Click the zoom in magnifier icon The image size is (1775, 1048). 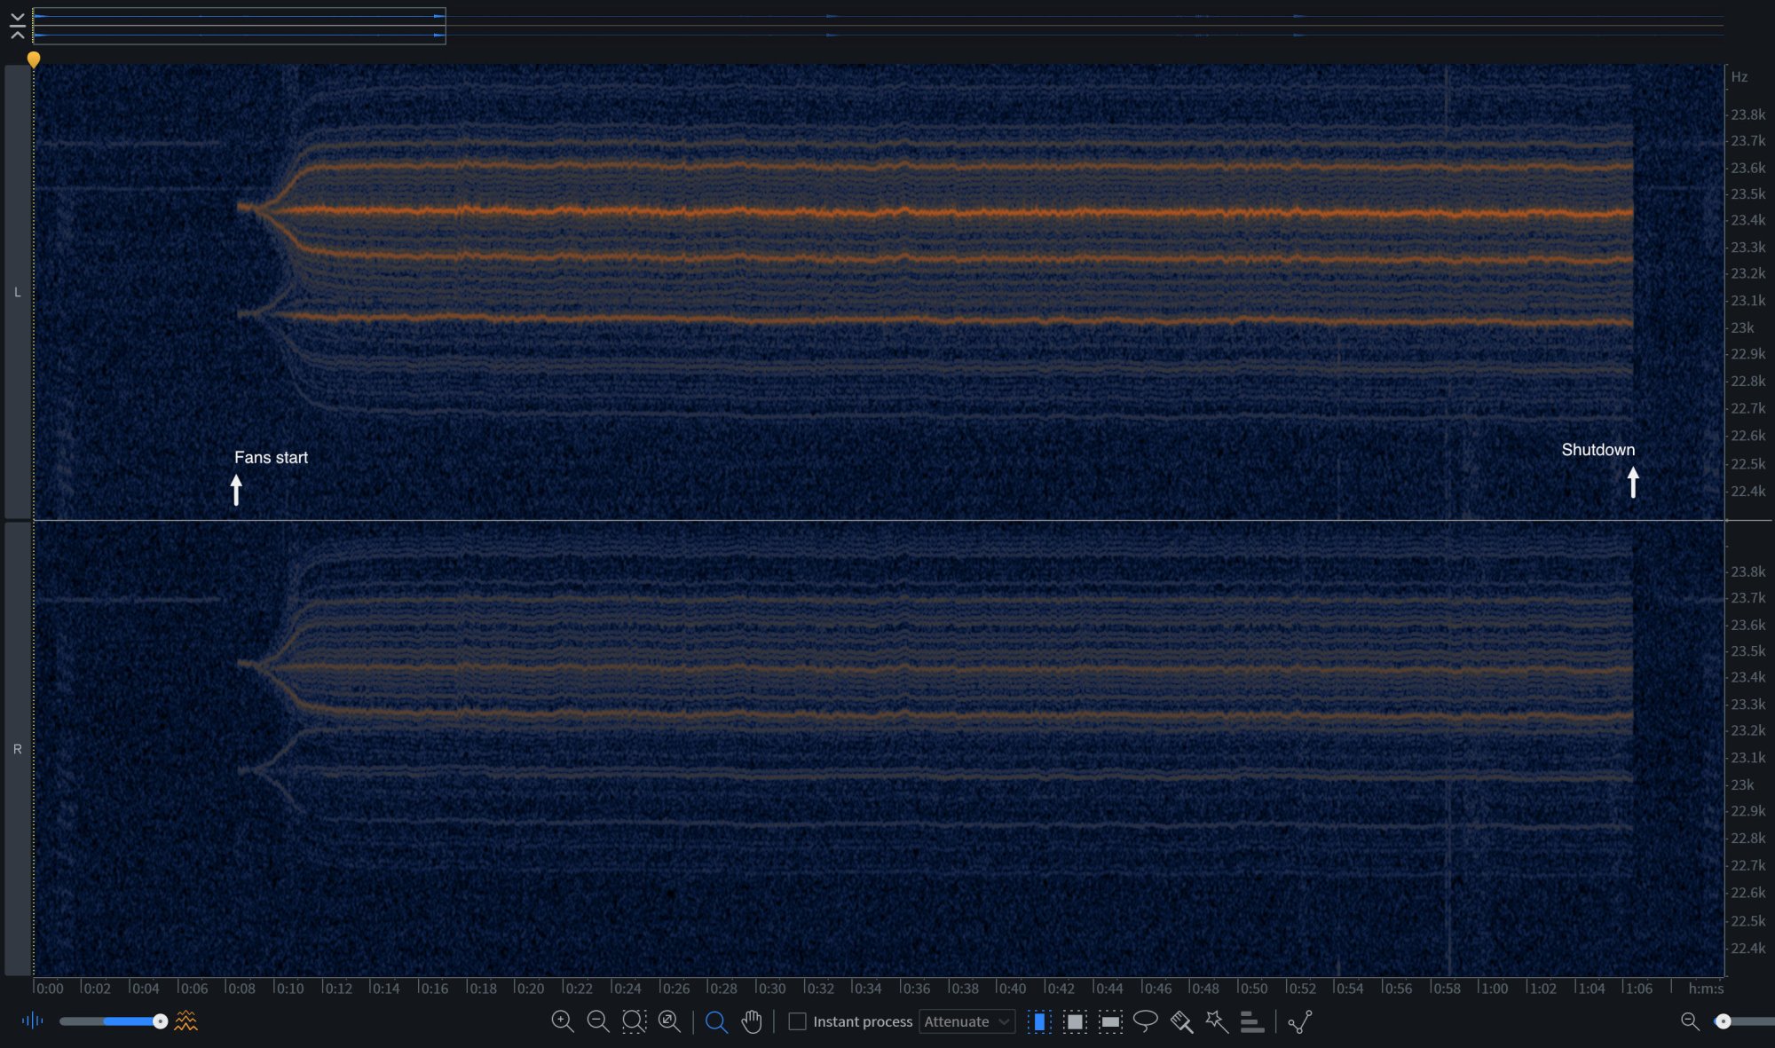563,1021
